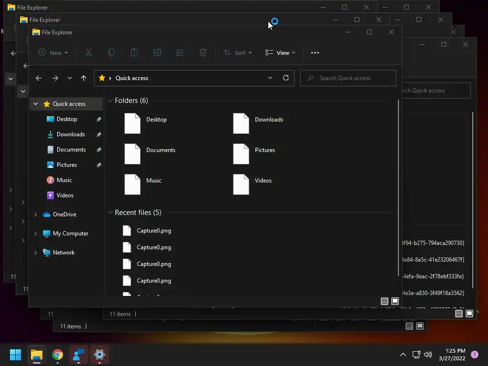Expand the address bar history dropdown
This screenshot has width=488, height=366.
coord(270,78)
